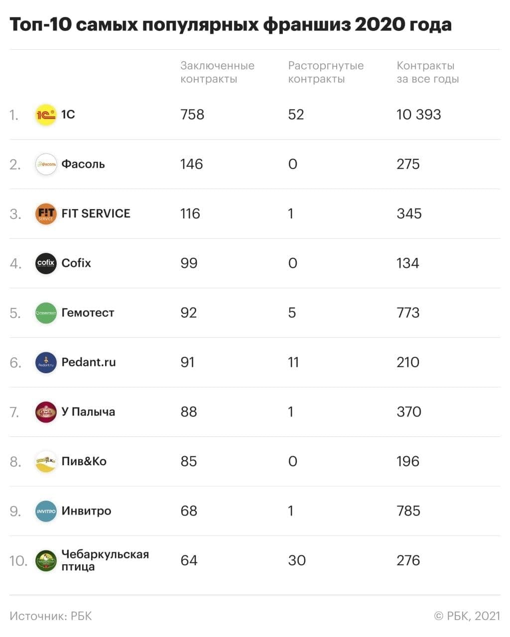
Task: Click the dark blue Pedant.ru logo
Action: [x=46, y=362]
